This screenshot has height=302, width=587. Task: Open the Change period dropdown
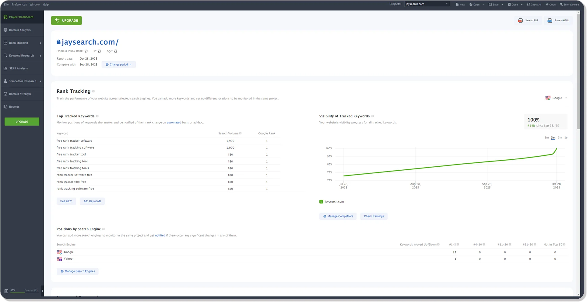[x=119, y=64]
